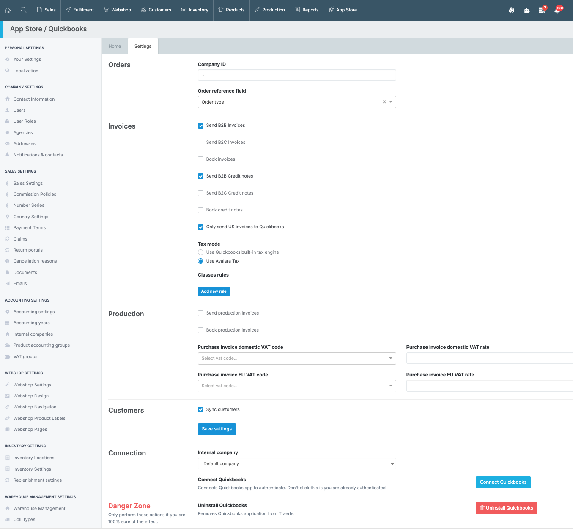Open the Reports menu
573x529 pixels.
(307, 10)
